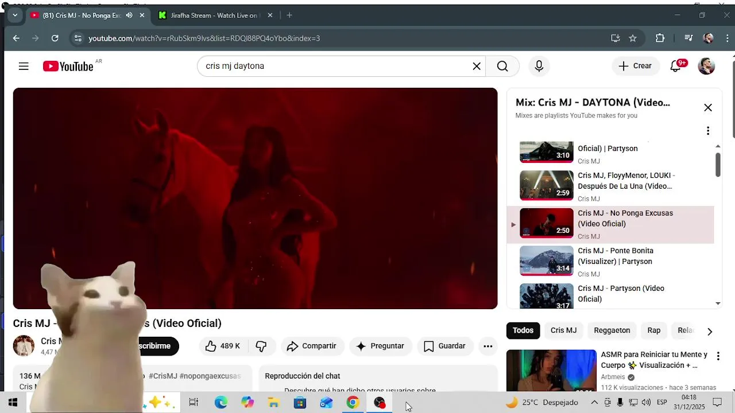Open the Chrome three-dot menu
The width and height of the screenshot is (735, 413).
[727, 38]
